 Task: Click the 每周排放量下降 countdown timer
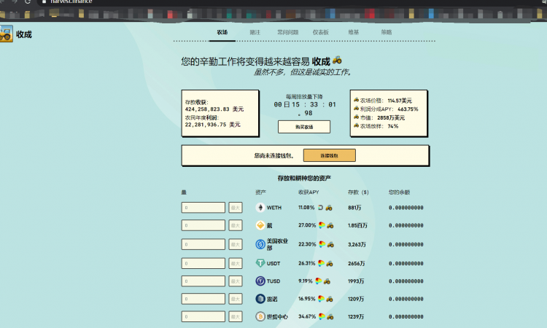click(305, 109)
